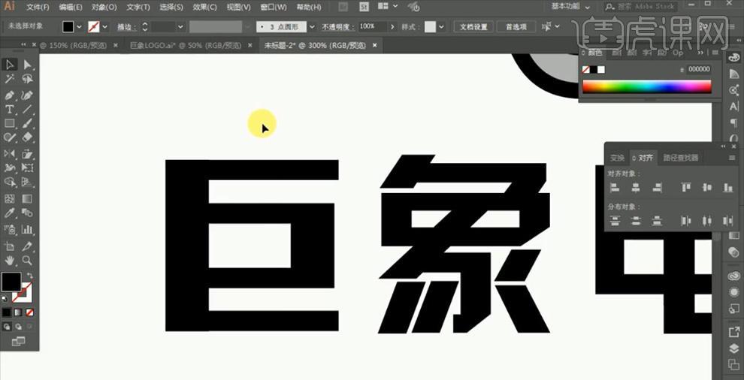Select the Gradient tool
Screen dimensions: 744x380
28,198
